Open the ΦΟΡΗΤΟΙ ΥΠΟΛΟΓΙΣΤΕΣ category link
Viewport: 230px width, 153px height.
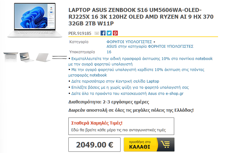tap(129, 42)
